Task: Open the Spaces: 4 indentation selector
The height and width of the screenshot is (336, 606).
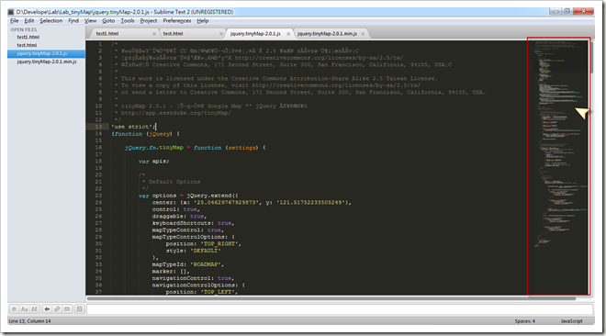Action: click(x=524, y=321)
